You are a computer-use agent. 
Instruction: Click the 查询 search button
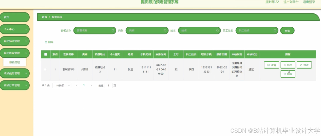[x=287, y=30]
